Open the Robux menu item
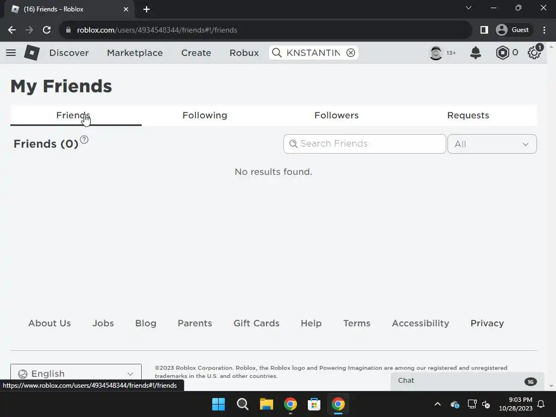 [x=244, y=53]
